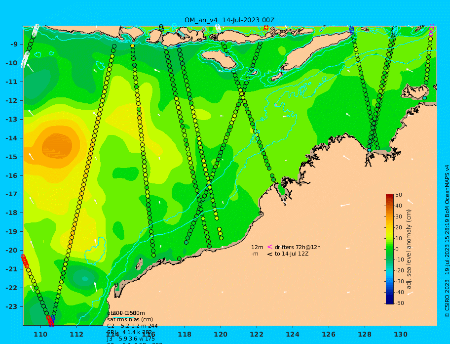Click longitude label '112' on the x-axis
450x344 pixels.
click(76, 334)
